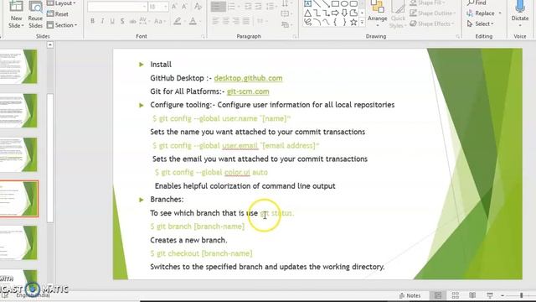Image resolution: width=536 pixels, height=302 pixels.
Task: Select the Star shape
Action: (x=353, y=23)
